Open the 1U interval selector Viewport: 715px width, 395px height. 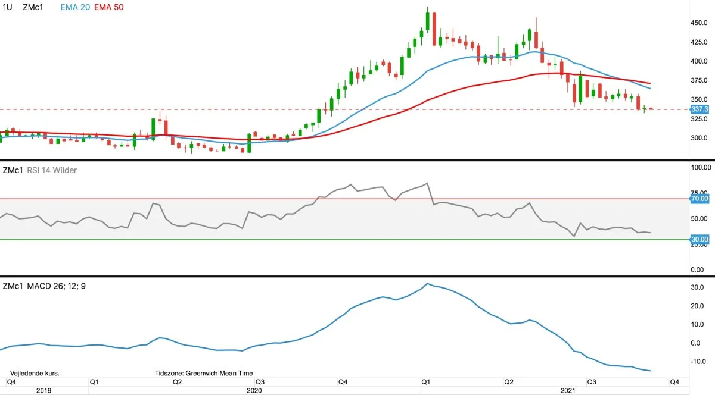click(x=8, y=7)
